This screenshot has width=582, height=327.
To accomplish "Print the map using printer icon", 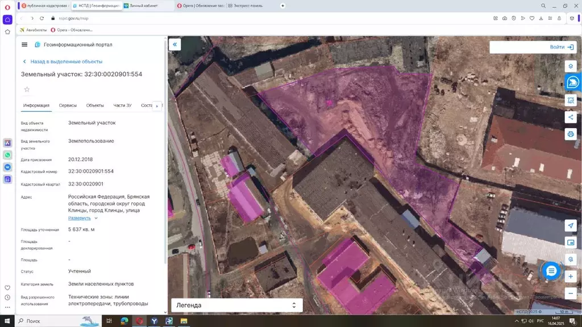I will [x=571, y=134].
